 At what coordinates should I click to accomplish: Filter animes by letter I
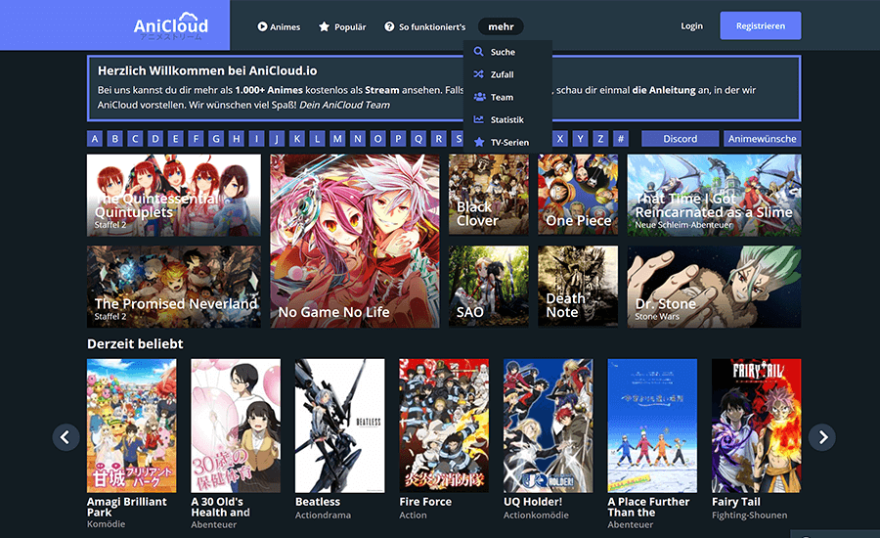(256, 139)
